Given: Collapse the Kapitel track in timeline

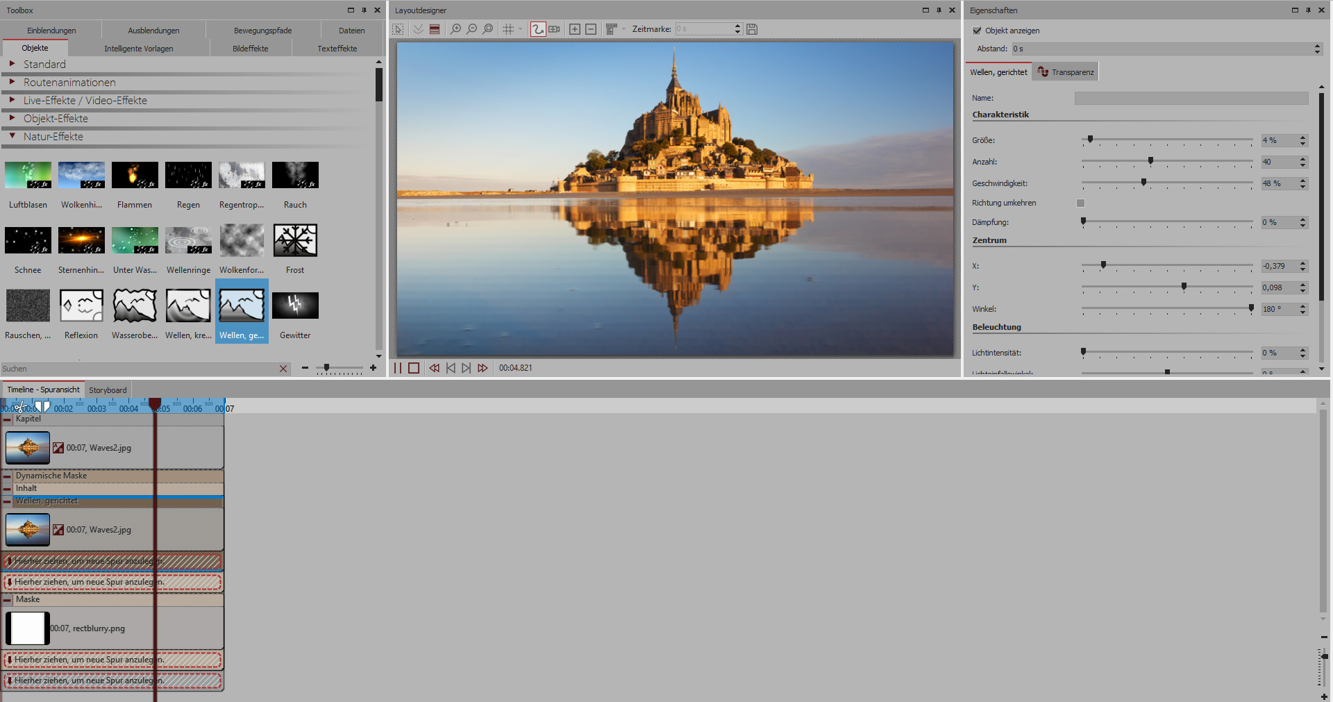Looking at the screenshot, I should coord(7,419).
